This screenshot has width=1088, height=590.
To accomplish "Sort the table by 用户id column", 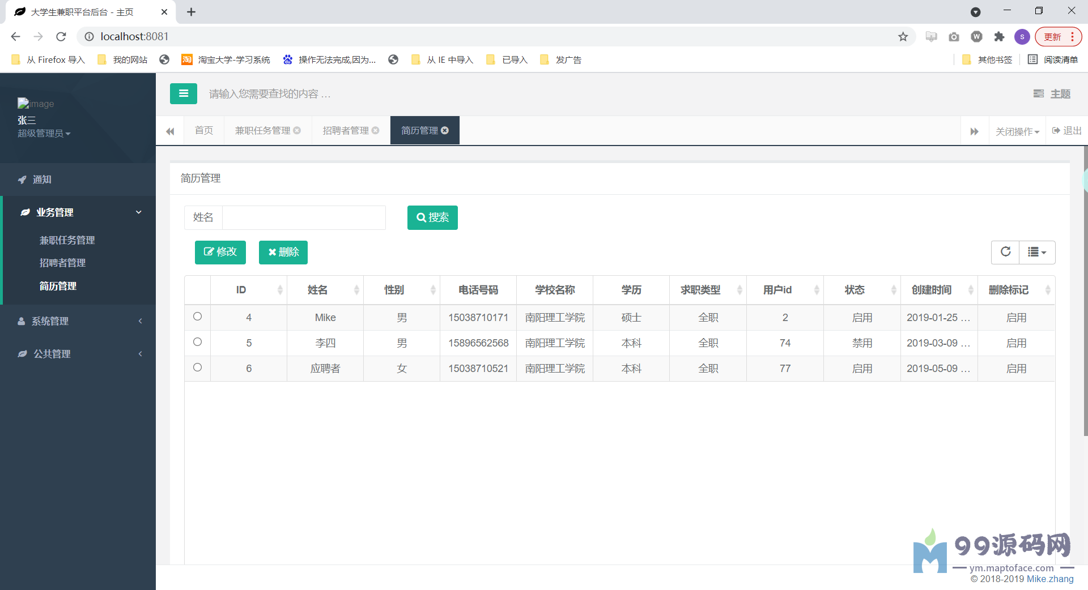I will [785, 290].
